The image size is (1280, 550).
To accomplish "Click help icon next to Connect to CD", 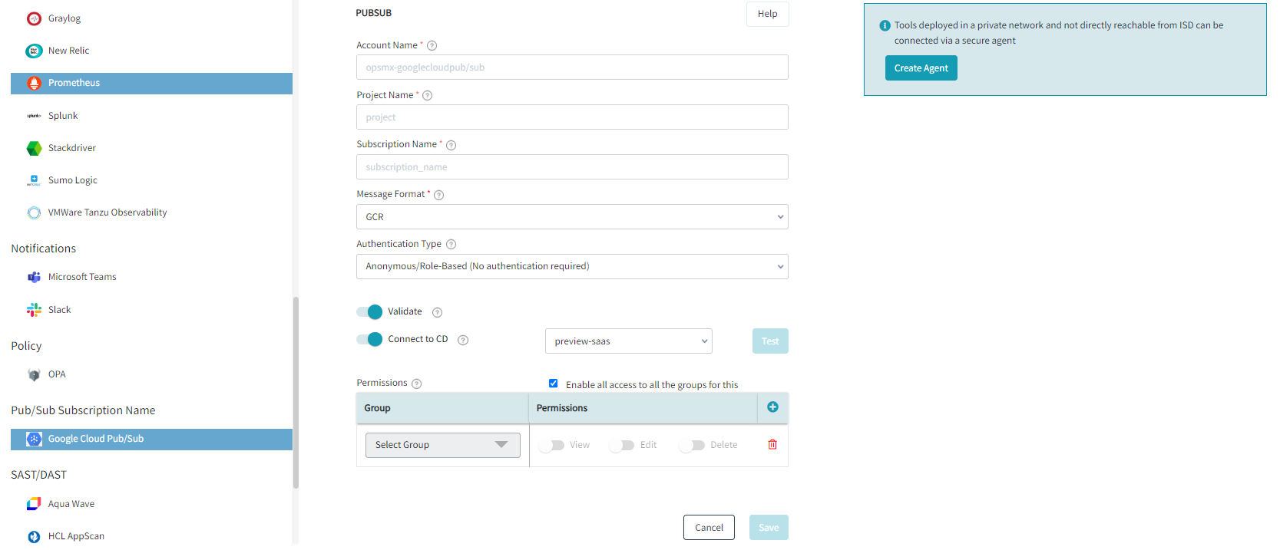I will 463,340.
